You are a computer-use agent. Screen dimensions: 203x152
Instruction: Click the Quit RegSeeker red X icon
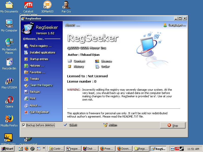tap(26, 112)
